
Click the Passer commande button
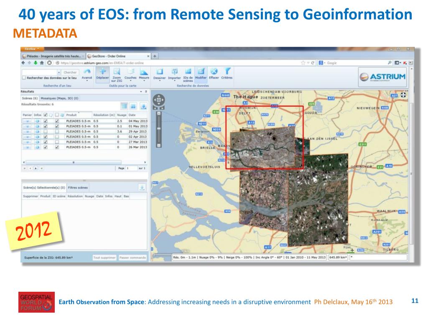tap(132, 257)
